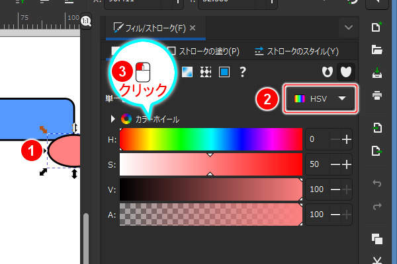Click the A alpha opacity slider

(211, 214)
